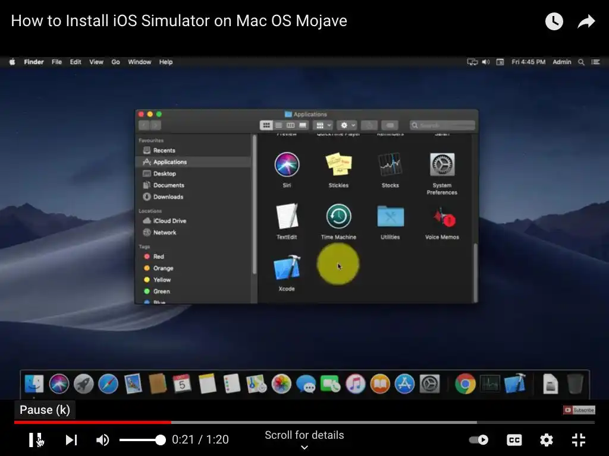Open the Help menu
Screen dimensions: 609x456
(166, 62)
